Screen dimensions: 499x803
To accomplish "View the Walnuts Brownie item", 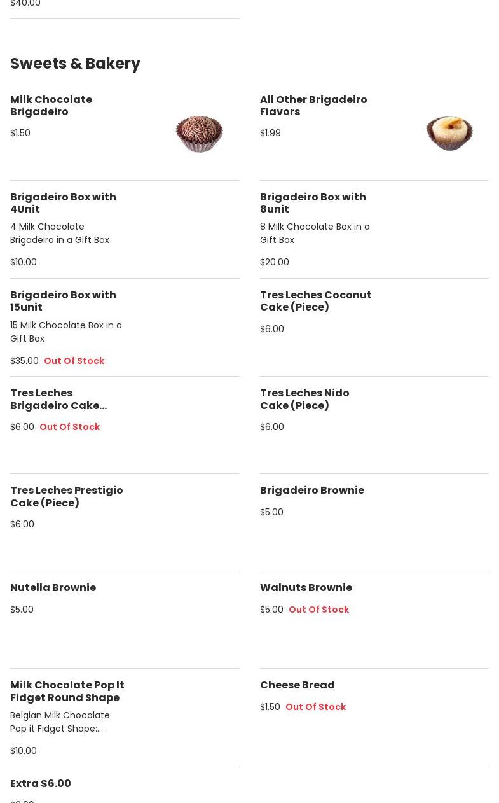I will coord(306,588).
